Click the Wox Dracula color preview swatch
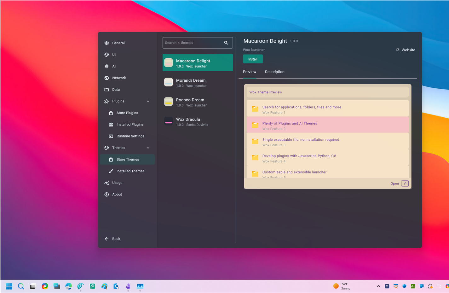Screen dimensions: 449x293 coord(168,121)
